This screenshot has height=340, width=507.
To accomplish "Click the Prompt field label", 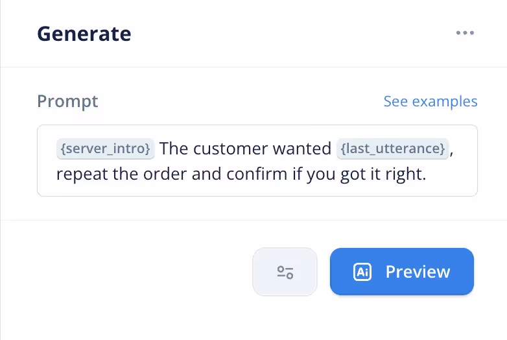I will 67,101.
